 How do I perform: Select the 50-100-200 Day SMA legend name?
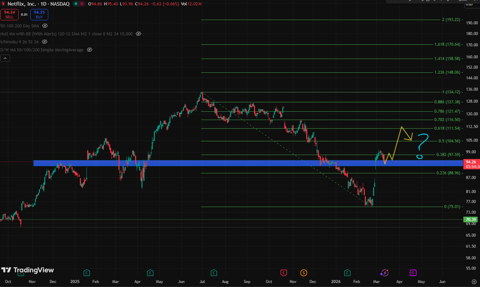[x=20, y=26]
